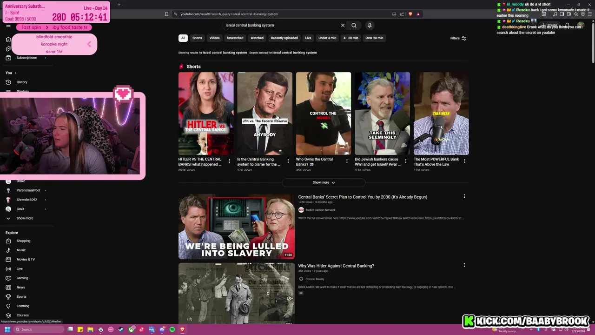Open Steam from the taskbar
Screen dimensions: 595x335
[x=121, y=329]
